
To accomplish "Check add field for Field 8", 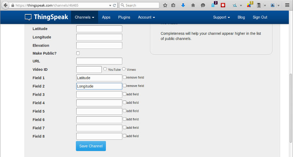I will (x=125, y=136).
